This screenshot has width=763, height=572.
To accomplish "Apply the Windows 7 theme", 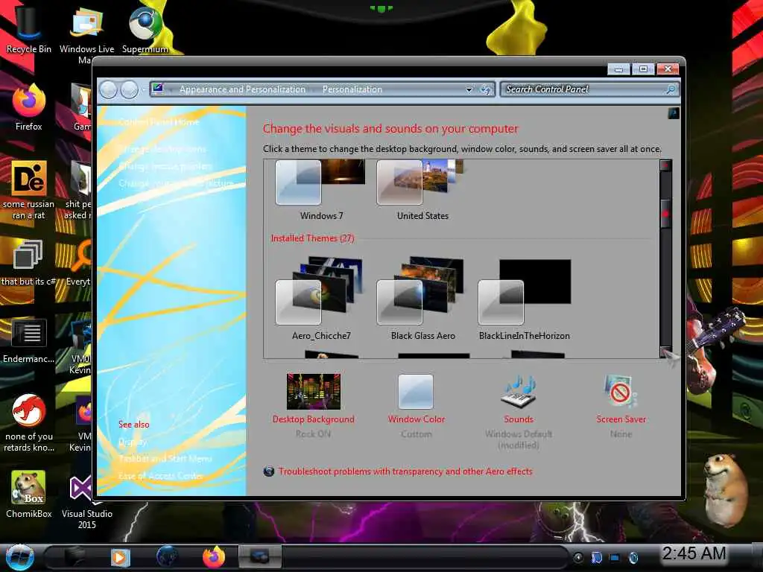I will pyautogui.click(x=320, y=191).
